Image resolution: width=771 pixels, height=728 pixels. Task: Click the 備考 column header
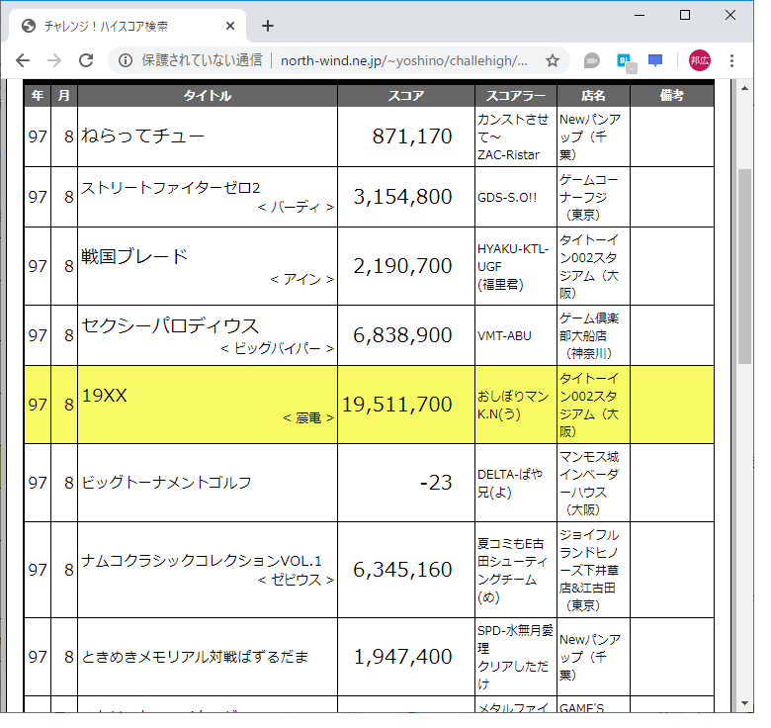click(x=672, y=95)
